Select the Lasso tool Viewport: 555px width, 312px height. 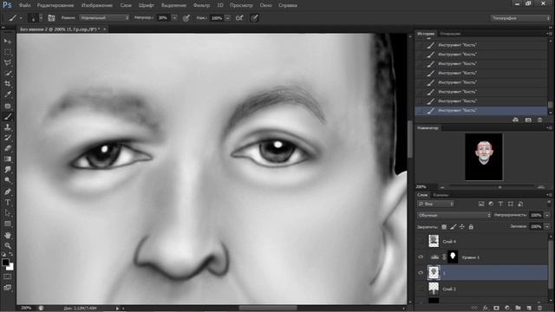tap(8, 62)
